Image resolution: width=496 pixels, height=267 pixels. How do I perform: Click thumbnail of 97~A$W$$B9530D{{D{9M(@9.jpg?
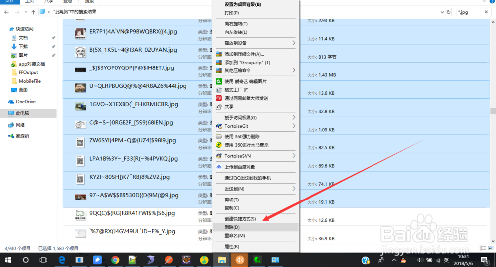pyautogui.click(x=80, y=197)
